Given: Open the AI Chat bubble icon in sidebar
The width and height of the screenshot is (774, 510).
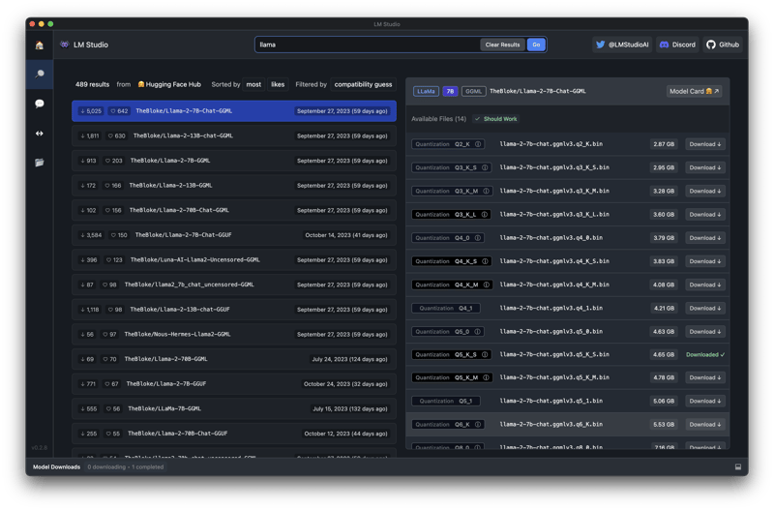Looking at the screenshot, I should pyautogui.click(x=40, y=104).
